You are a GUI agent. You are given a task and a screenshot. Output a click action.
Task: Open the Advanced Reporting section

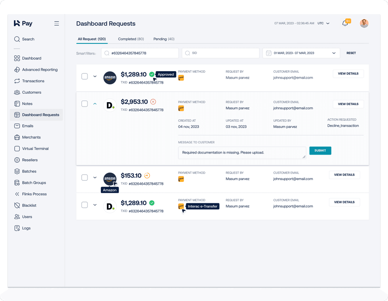tap(39, 70)
